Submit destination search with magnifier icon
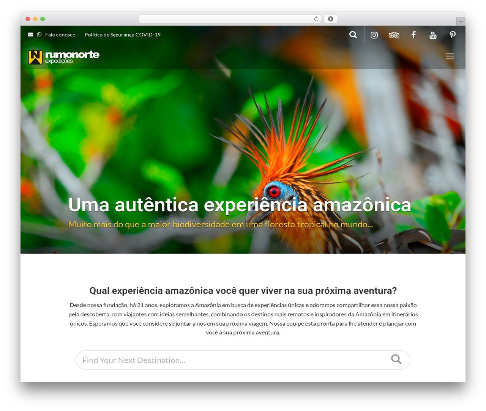Viewport: 486px width, 411px height. 396,359
